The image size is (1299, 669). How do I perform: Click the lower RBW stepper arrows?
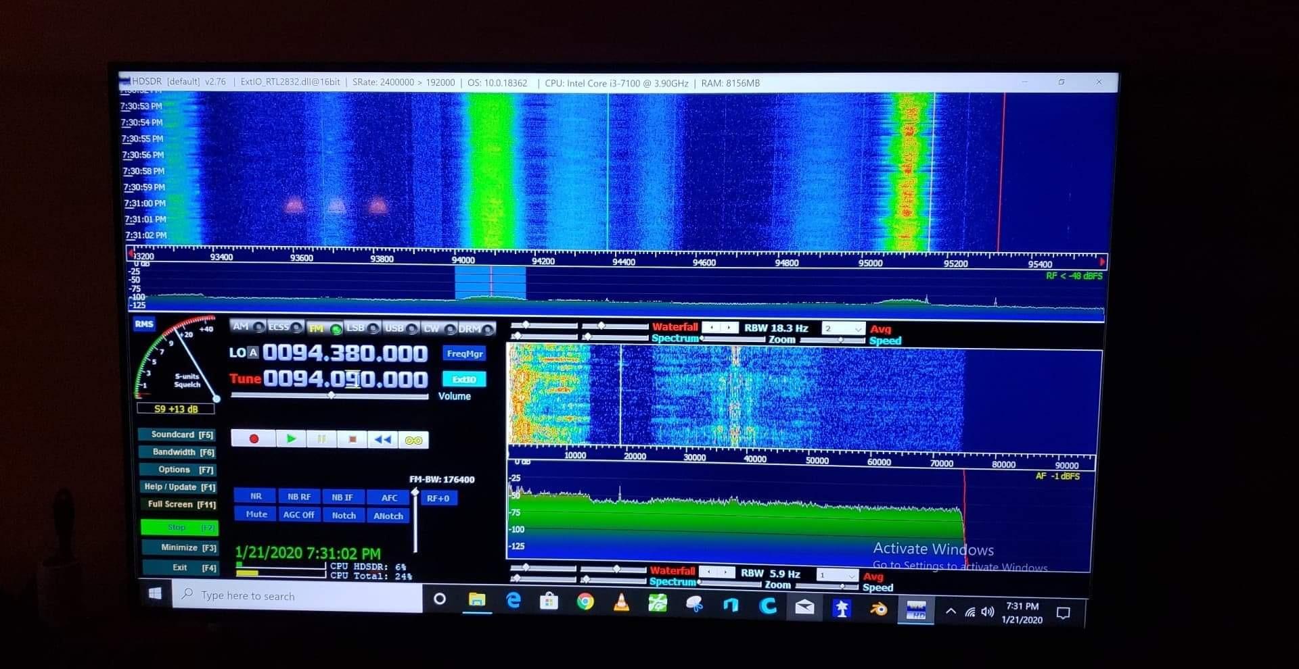pyautogui.click(x=716, y=572)
